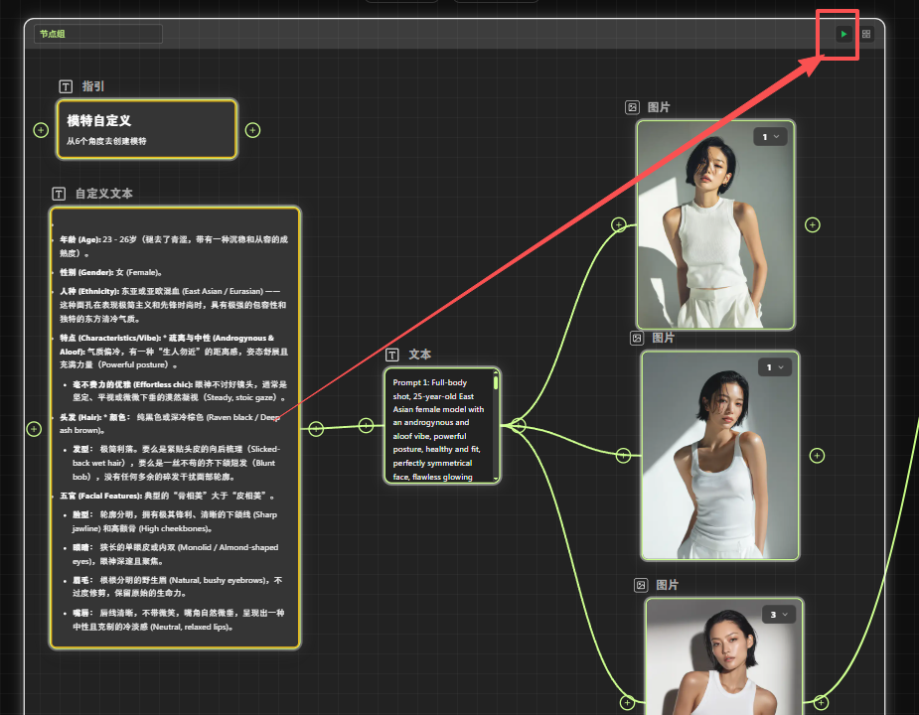The height and width of the screenshot is (715, 919).
Task: Open the "3" dropdown on the bottom image
Action: 779,615
